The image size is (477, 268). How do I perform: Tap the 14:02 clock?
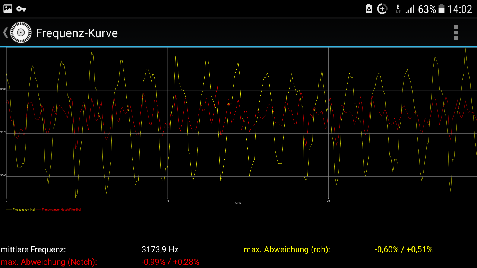pos(460,9)
